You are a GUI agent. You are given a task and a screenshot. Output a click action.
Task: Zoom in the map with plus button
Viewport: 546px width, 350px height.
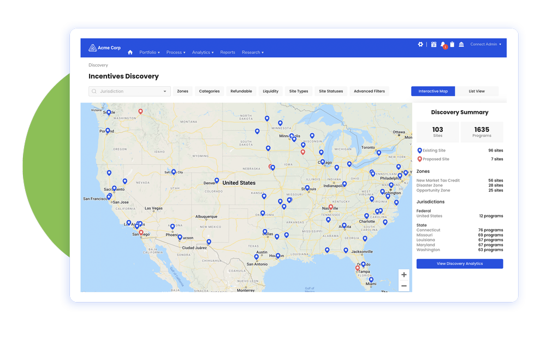[403, 275]
